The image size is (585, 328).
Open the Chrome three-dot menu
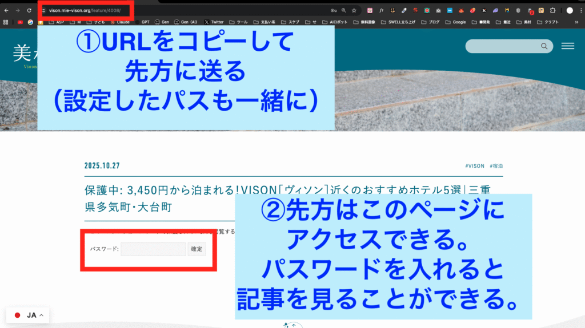coord(580,10)
